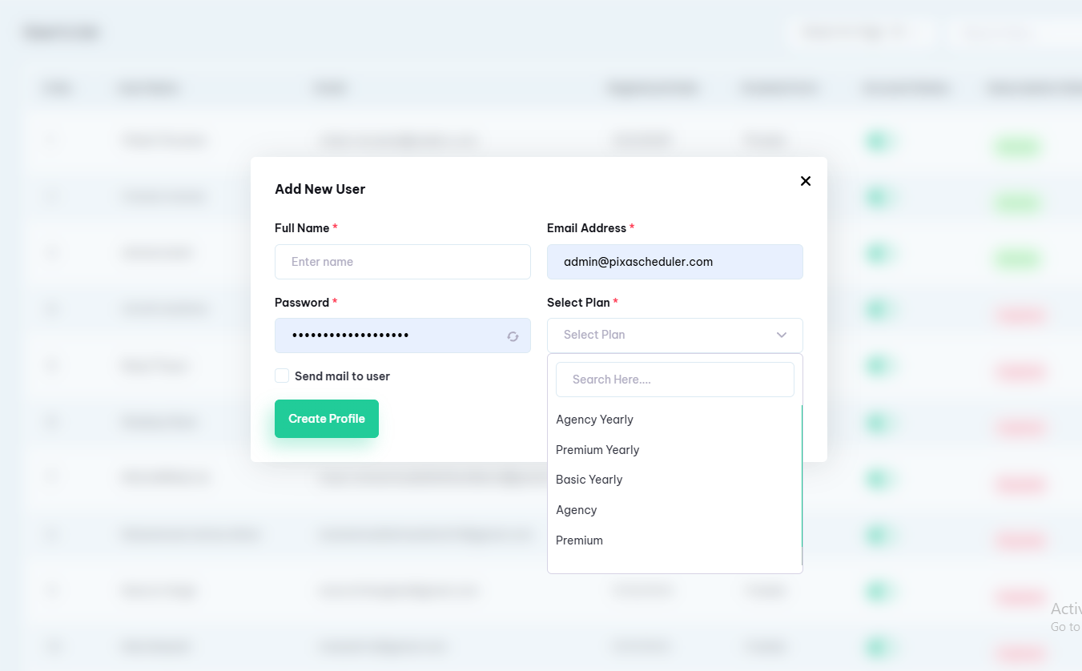Image resolution: width=1082 pixels, height=671 pixels.
Task: Select the Premium Yearly plan option
Action: tap(597, 450)
